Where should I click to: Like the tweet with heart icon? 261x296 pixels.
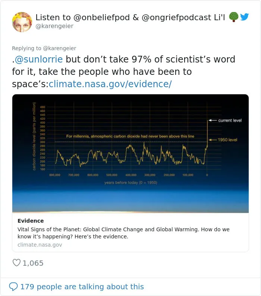(16, 263)
